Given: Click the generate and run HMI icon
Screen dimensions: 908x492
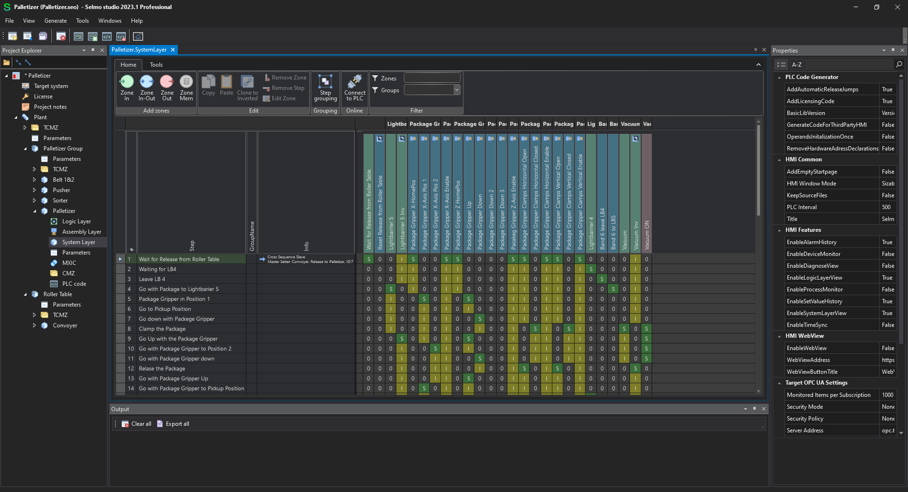Looking at the screenshot, I should (x=93, y=36).
